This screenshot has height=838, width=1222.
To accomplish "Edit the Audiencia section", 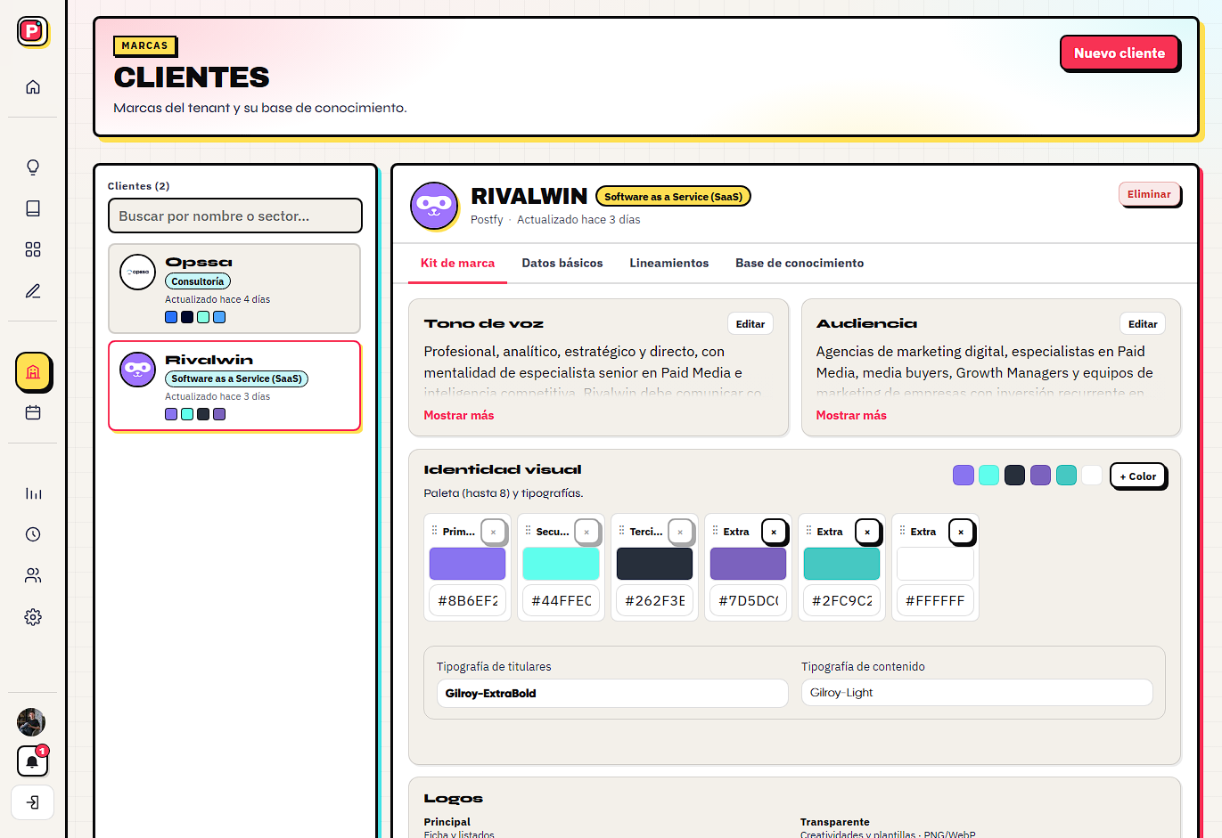I will point(1143,324).
